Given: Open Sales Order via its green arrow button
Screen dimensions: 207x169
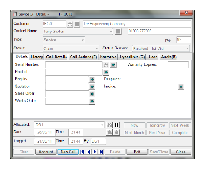Looking at the screenshot, I should click(92, 94).
